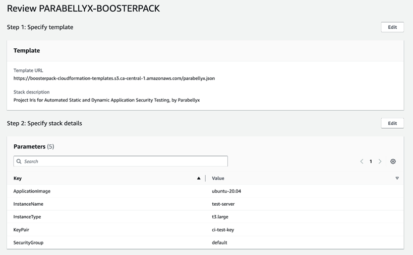Click the column divider between Key and Value

(x=205, y=178)
